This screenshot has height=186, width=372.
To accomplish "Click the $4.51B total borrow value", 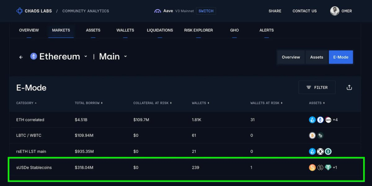I will tap(81, 120).
